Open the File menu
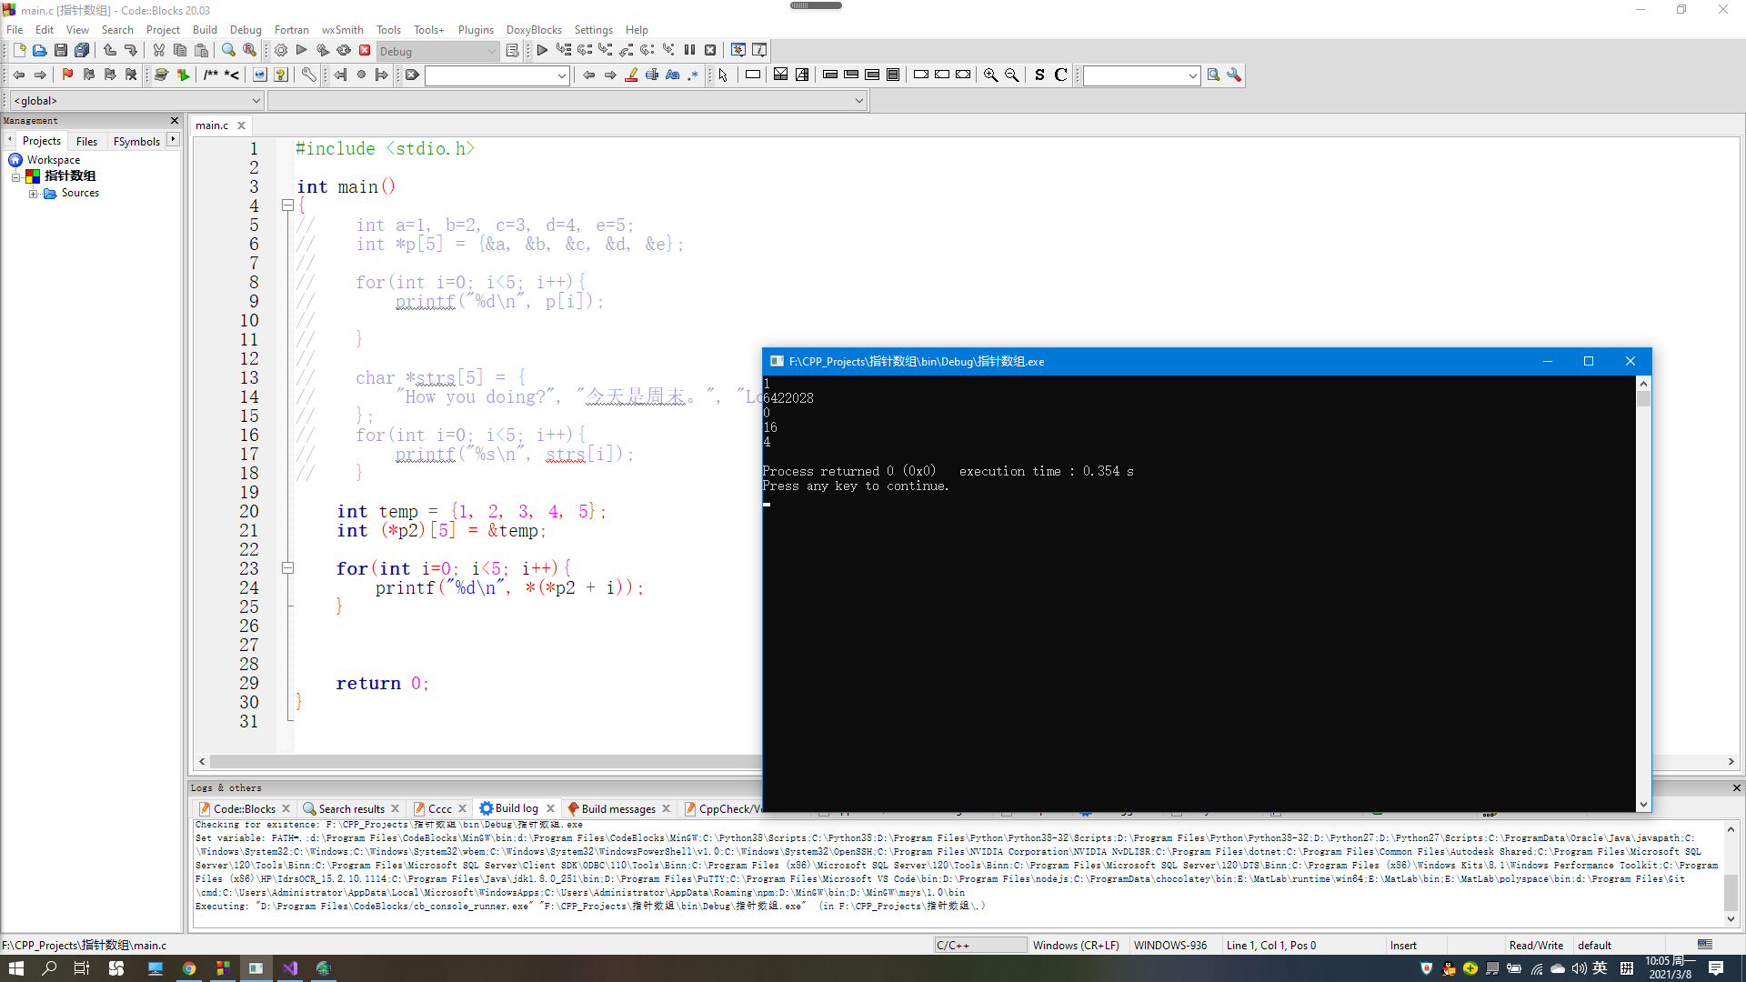 (x=15, y=30)
